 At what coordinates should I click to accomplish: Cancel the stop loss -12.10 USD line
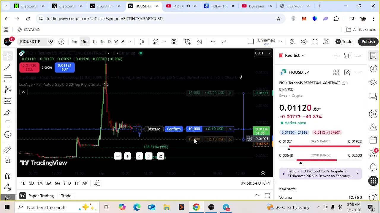click(230, 139)
